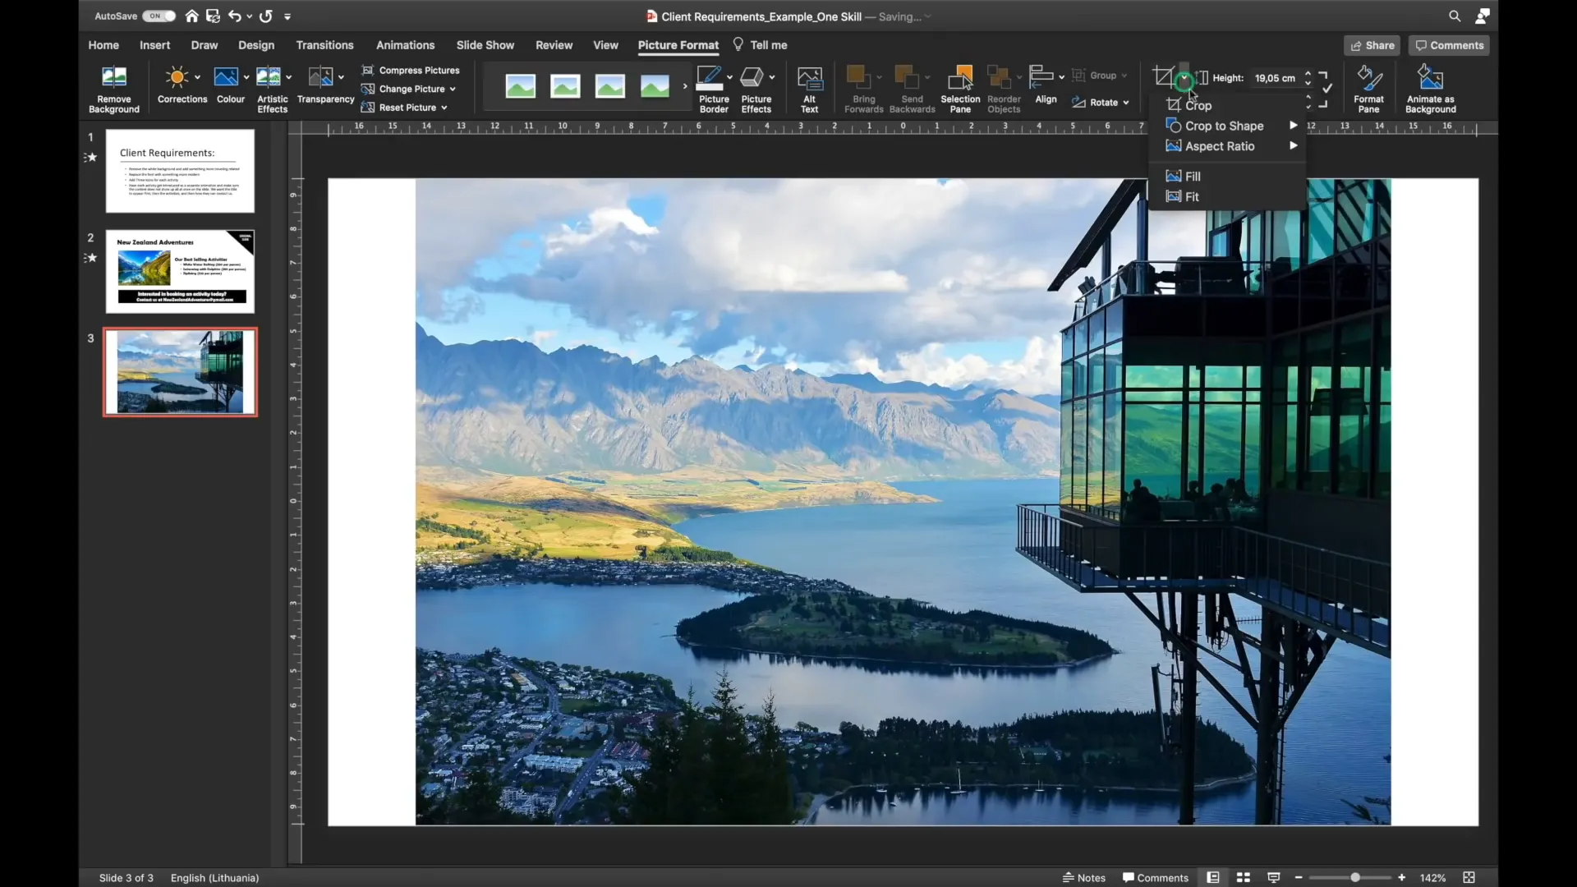
Task: Open the Format Pane
Action: (x=1368, y=88)
